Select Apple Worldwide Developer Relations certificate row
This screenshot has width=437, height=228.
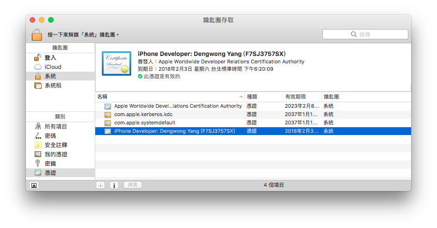click(253, 106)
